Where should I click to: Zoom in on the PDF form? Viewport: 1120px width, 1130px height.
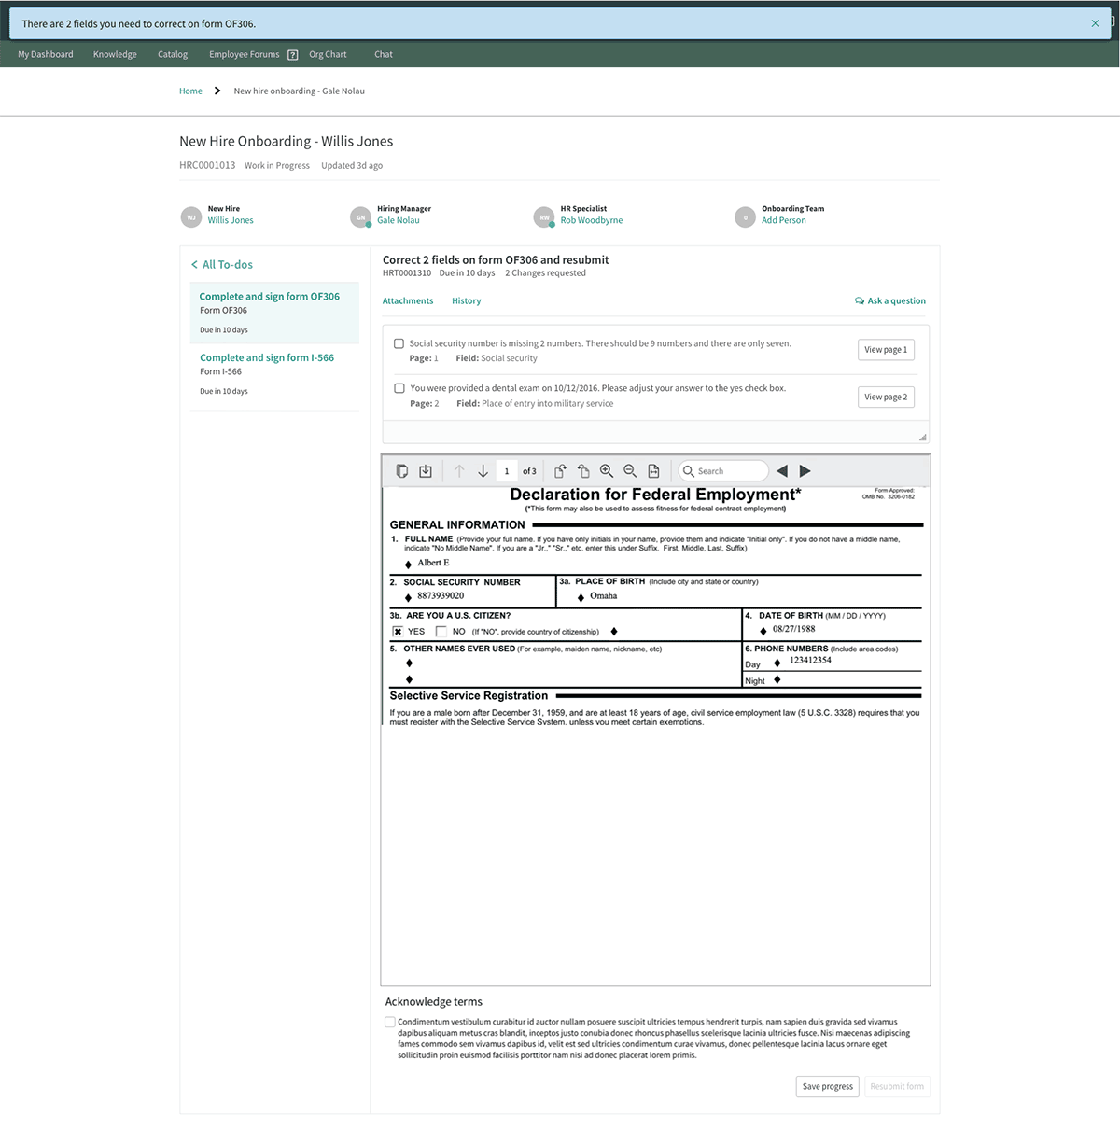pos(607,470)
